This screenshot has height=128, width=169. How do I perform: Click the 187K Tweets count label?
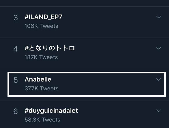(x=41, y=57)
